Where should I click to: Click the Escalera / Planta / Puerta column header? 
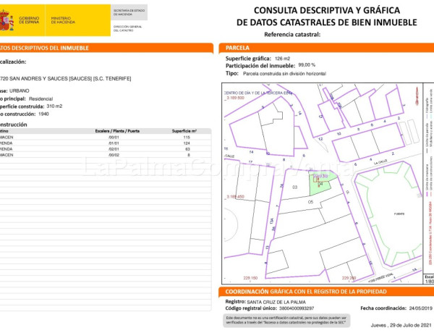click(118, 131)
